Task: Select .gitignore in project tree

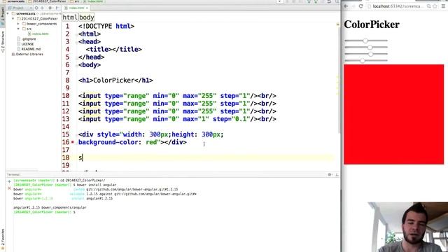Action: click(29, 39)
